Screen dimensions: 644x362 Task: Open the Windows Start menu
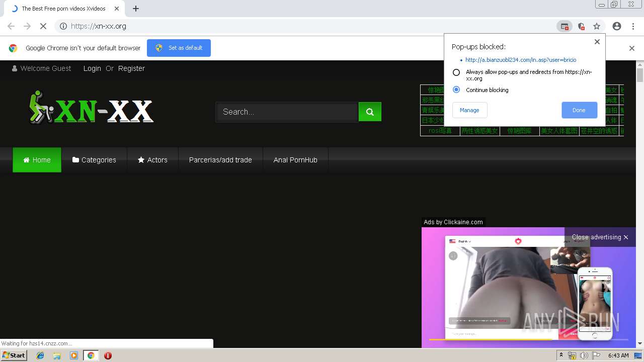(x=14, y=355)
